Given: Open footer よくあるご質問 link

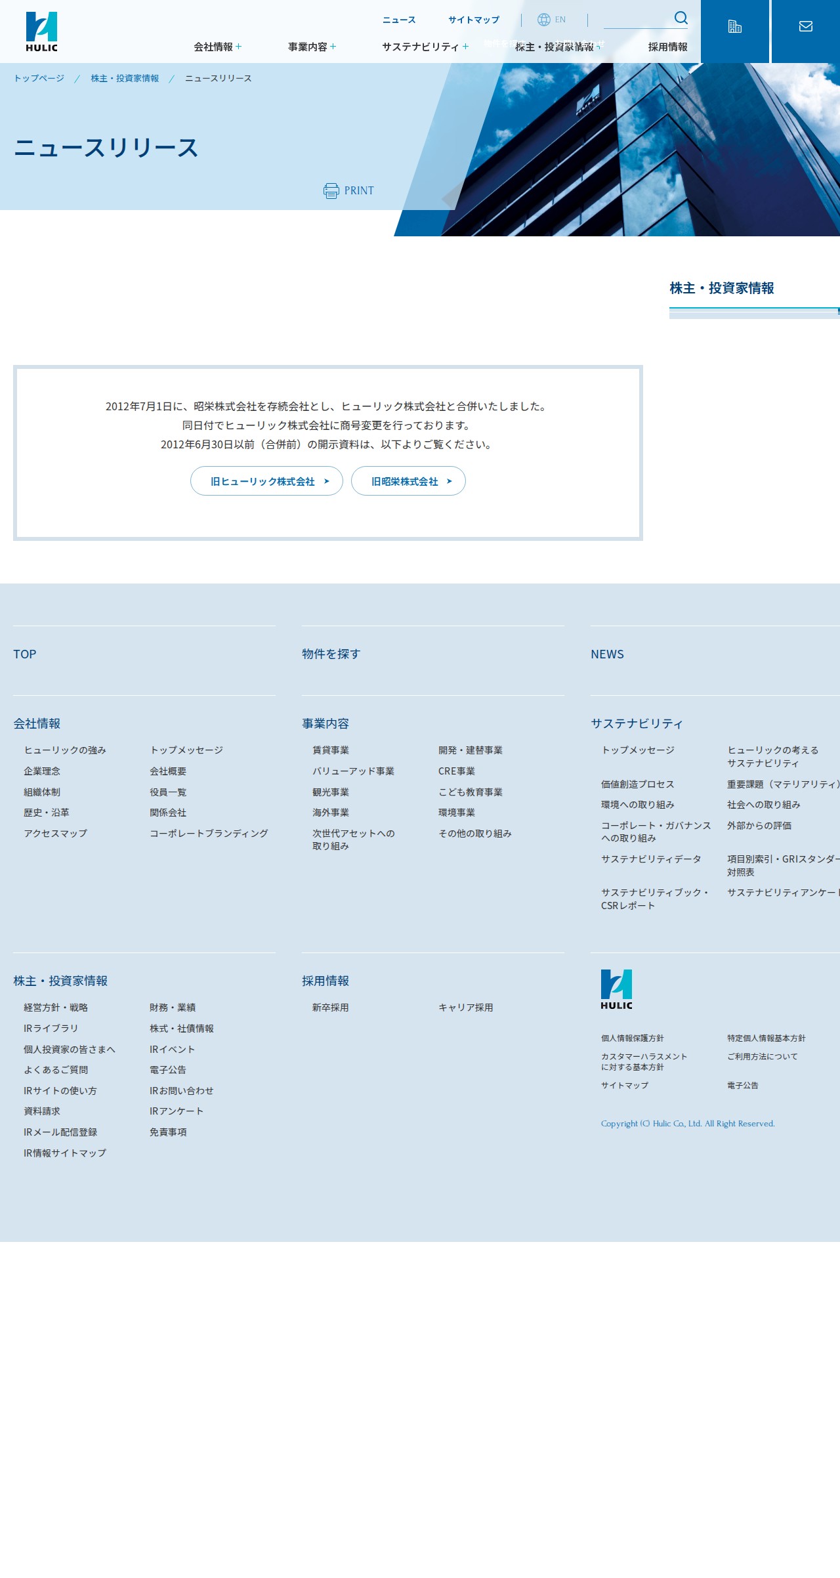Looking at the screenshot, I should [x=56, y=1070].
